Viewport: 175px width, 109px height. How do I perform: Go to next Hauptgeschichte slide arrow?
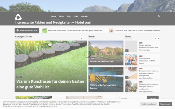tap(85, 38)
